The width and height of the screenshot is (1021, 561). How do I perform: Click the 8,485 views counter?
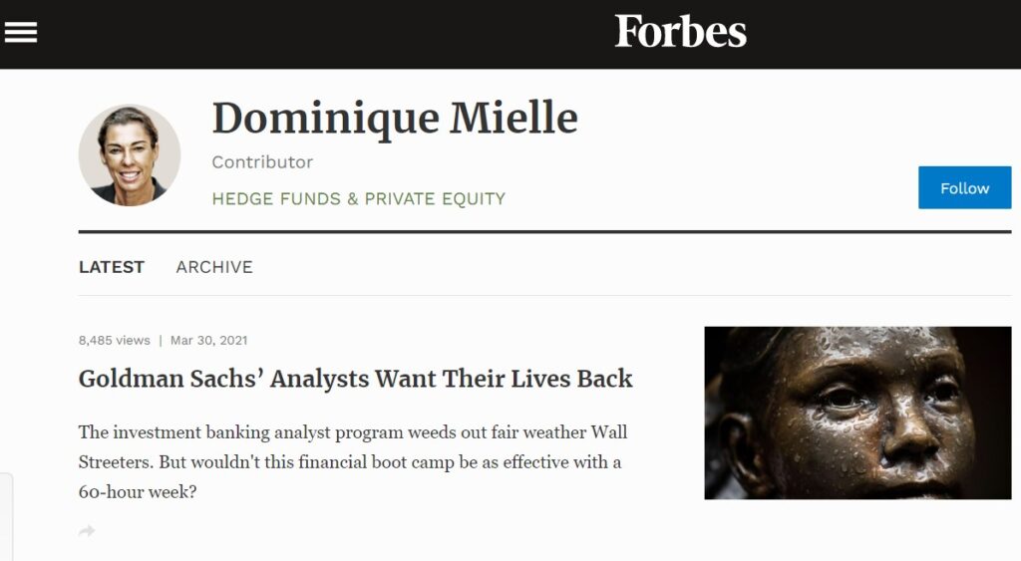115,341
